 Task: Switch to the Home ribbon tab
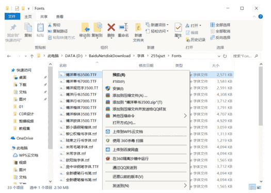(x=28, y=16)
